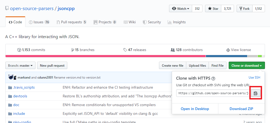Open the Wiki tab
270x123 pixels.
tap(130, 22)
